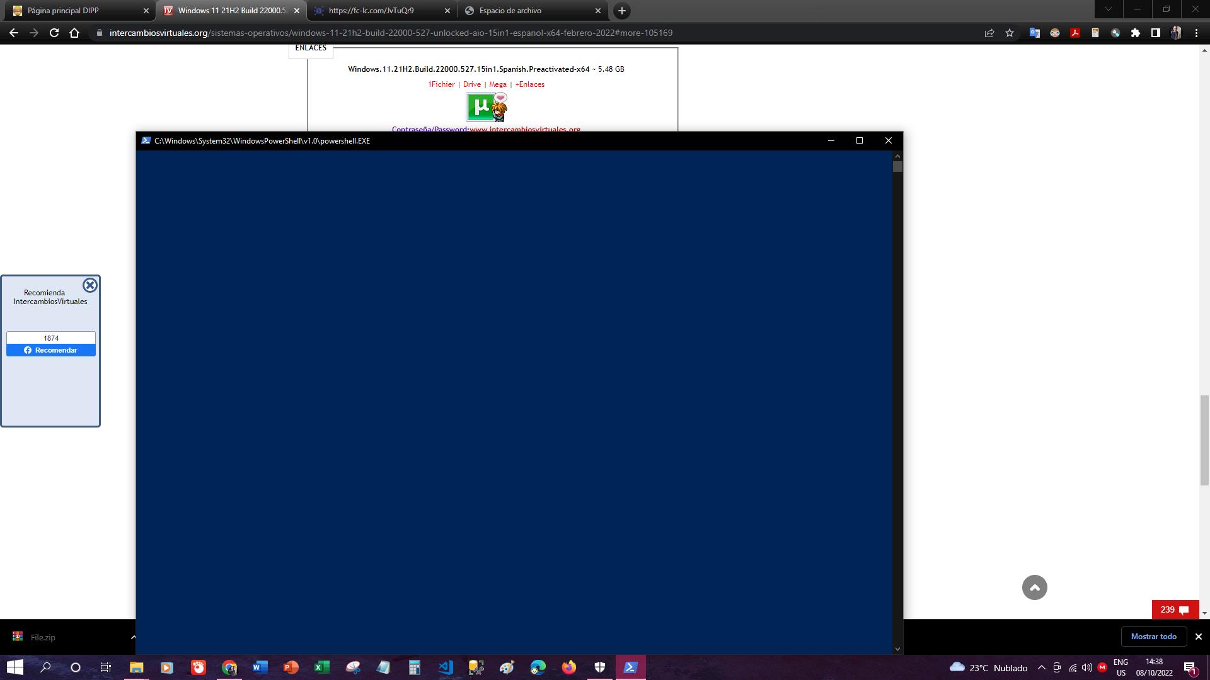
Task: Click the share page icon
Action: point(989,33)
